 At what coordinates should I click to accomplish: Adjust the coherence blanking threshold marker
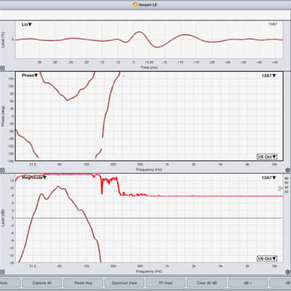(281, 188)
